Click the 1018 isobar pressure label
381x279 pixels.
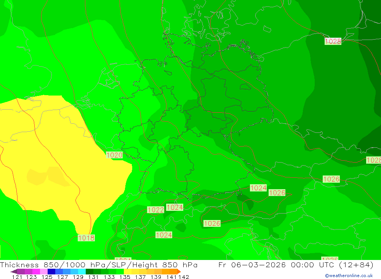click(86, 238)
